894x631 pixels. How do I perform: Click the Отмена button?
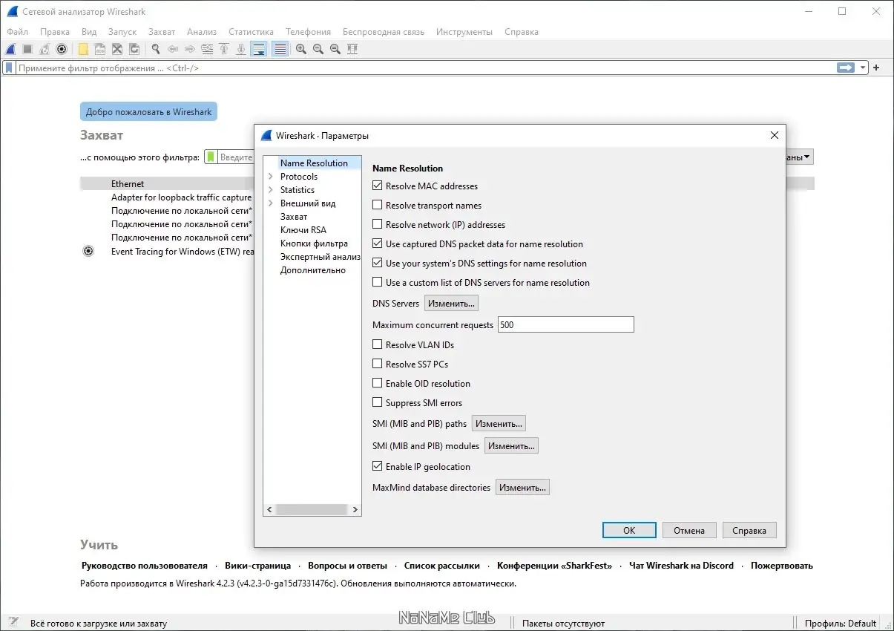(x=689, y=530)
